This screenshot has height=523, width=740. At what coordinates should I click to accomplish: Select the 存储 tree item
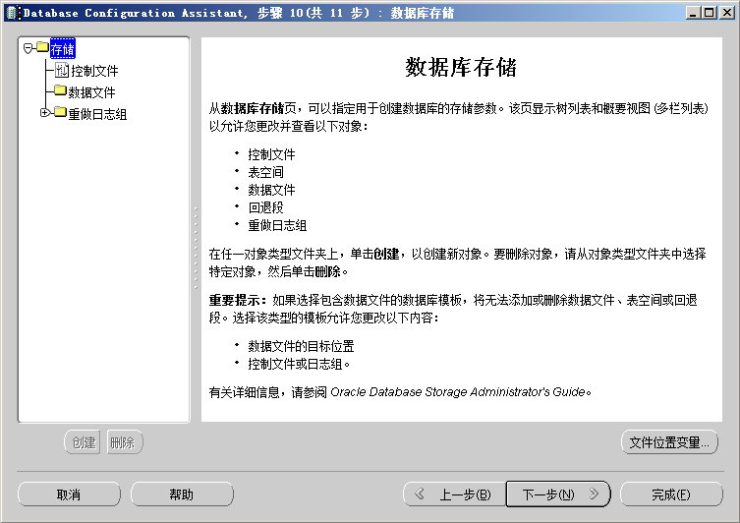tap(62, 48)
